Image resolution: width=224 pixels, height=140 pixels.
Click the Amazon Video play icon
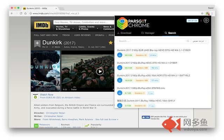(x=35, y=97)
